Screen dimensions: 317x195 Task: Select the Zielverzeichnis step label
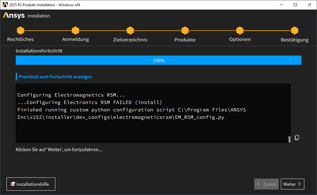pyautogui.click(x=130, y=40)
